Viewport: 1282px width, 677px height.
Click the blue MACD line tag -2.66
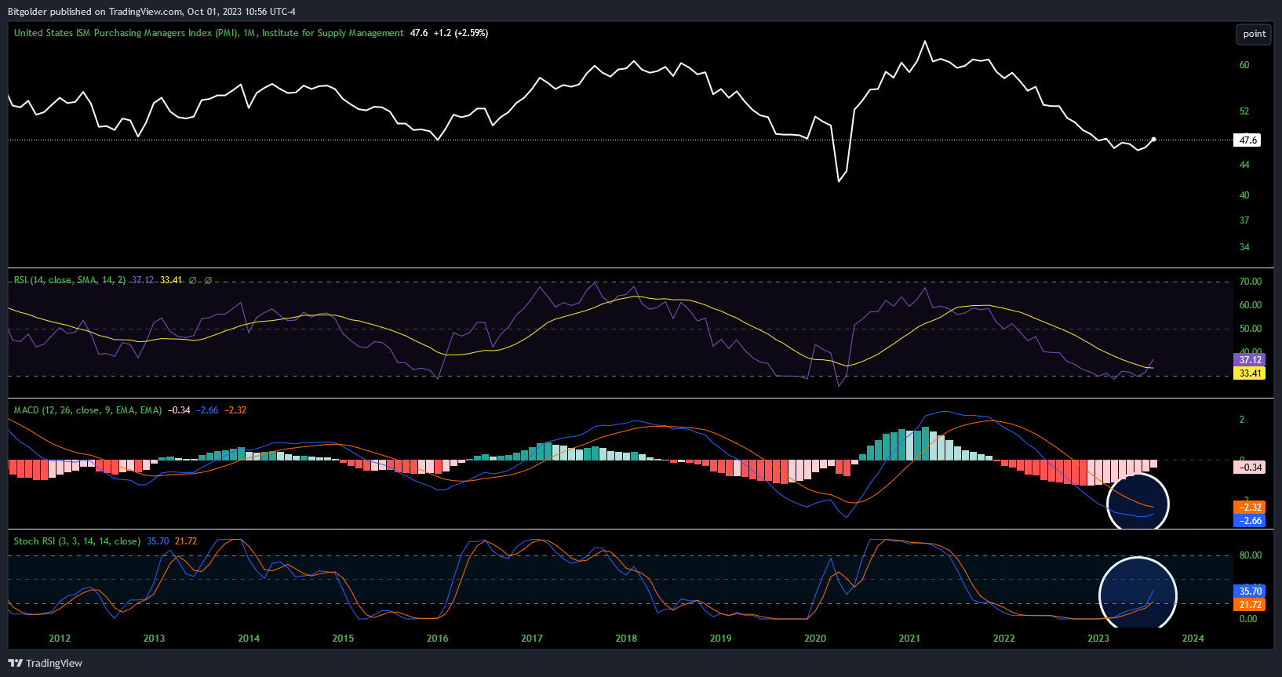(1250, 521)
